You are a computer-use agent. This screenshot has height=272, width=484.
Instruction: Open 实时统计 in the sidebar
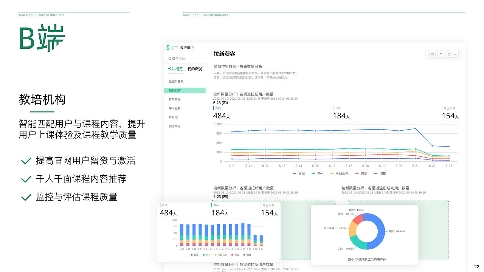point(175,126)
